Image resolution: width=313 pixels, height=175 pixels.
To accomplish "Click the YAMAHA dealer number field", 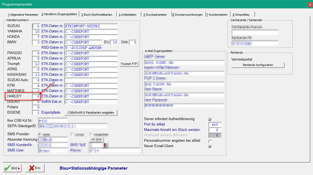I will coord(36,31).
